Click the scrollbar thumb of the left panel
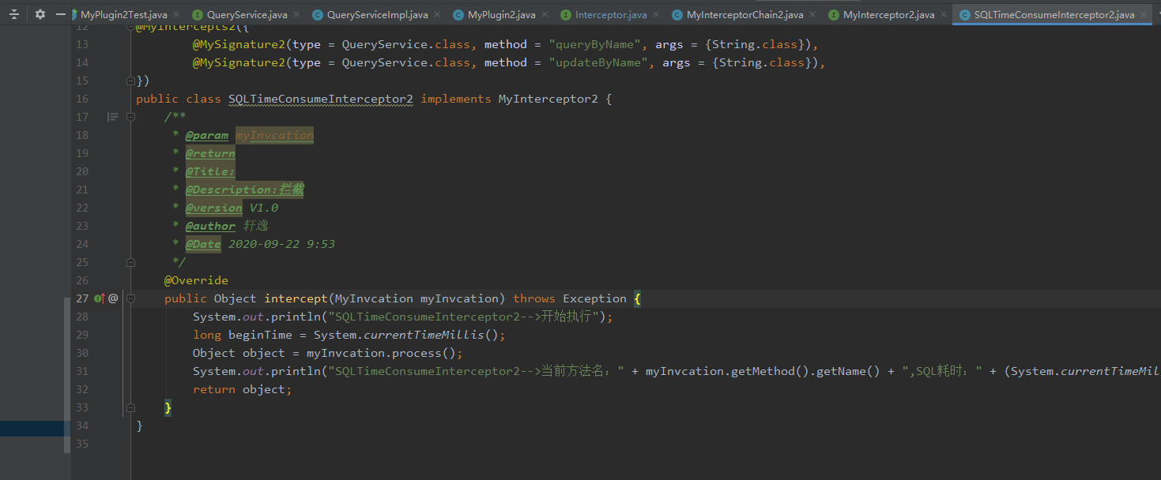 [x=67, y=377]
